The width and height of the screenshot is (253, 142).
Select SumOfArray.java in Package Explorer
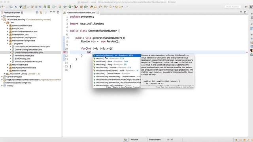23,59
